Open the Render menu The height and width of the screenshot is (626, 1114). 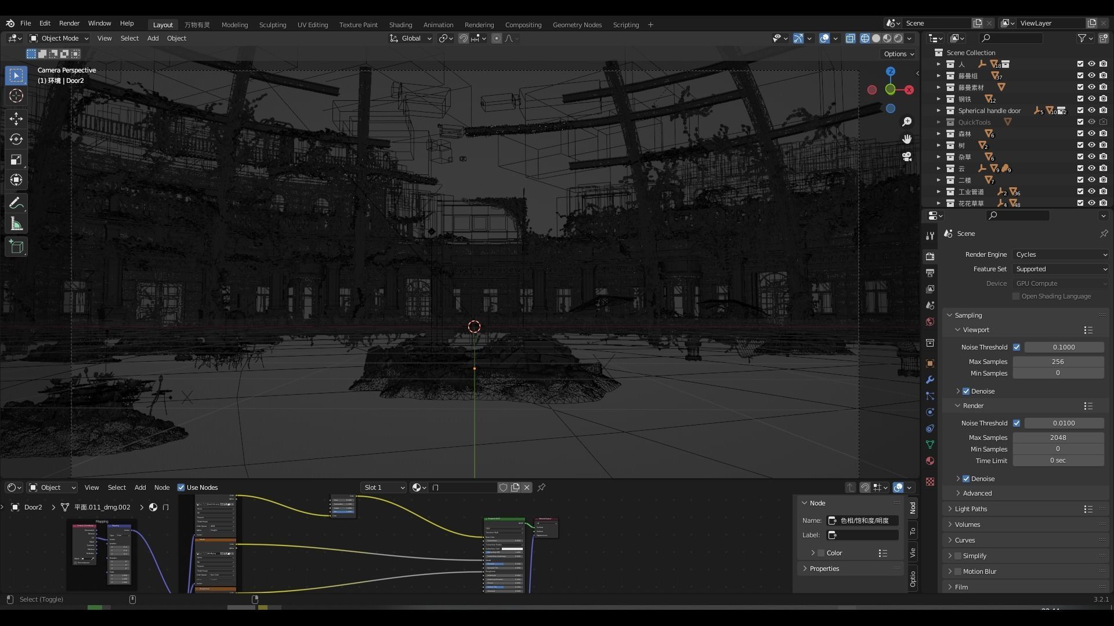click(69, 23)
